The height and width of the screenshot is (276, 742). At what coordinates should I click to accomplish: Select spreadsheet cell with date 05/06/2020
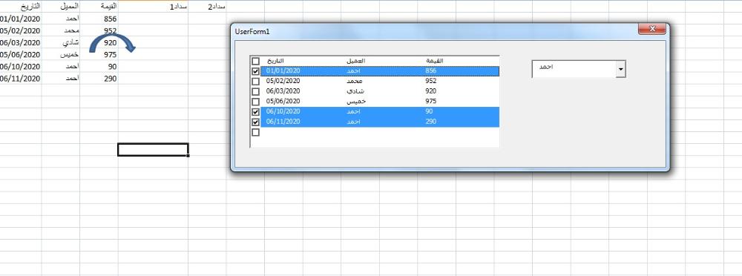tap(20, 54)
